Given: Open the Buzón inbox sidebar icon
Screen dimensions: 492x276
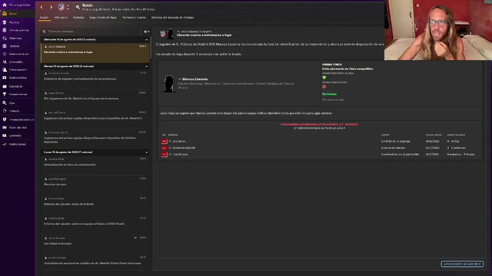Looking at the screenshot, I should click(4, 13).
